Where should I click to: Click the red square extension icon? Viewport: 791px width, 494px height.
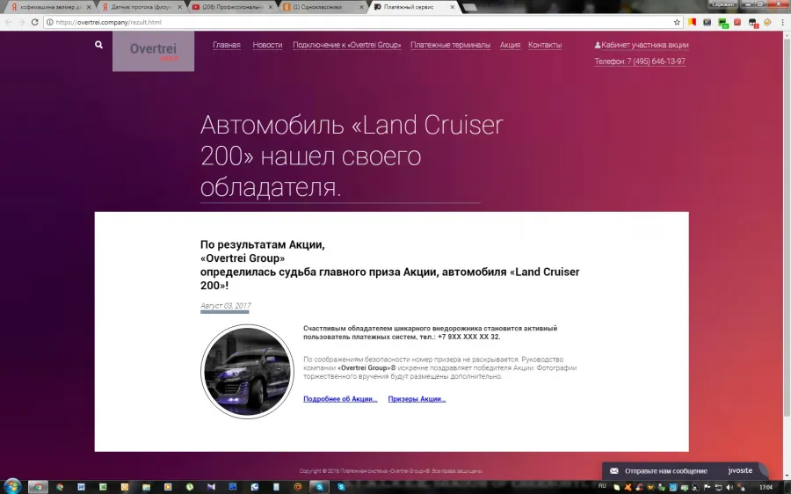coord(737,22)
